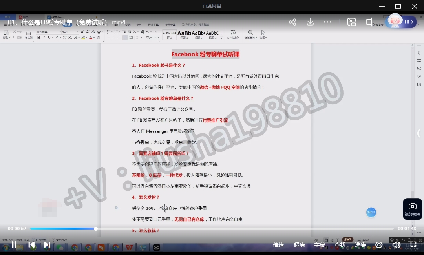The width and height of the screenshot is (424, 255).
Task: Take a snapshot with 视频截图 button
Action: click(412, 209)
